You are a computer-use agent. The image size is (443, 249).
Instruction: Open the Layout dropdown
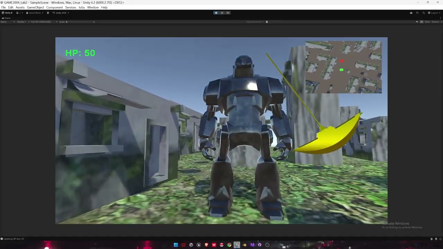pyautogui.click(x=434, y=13)
